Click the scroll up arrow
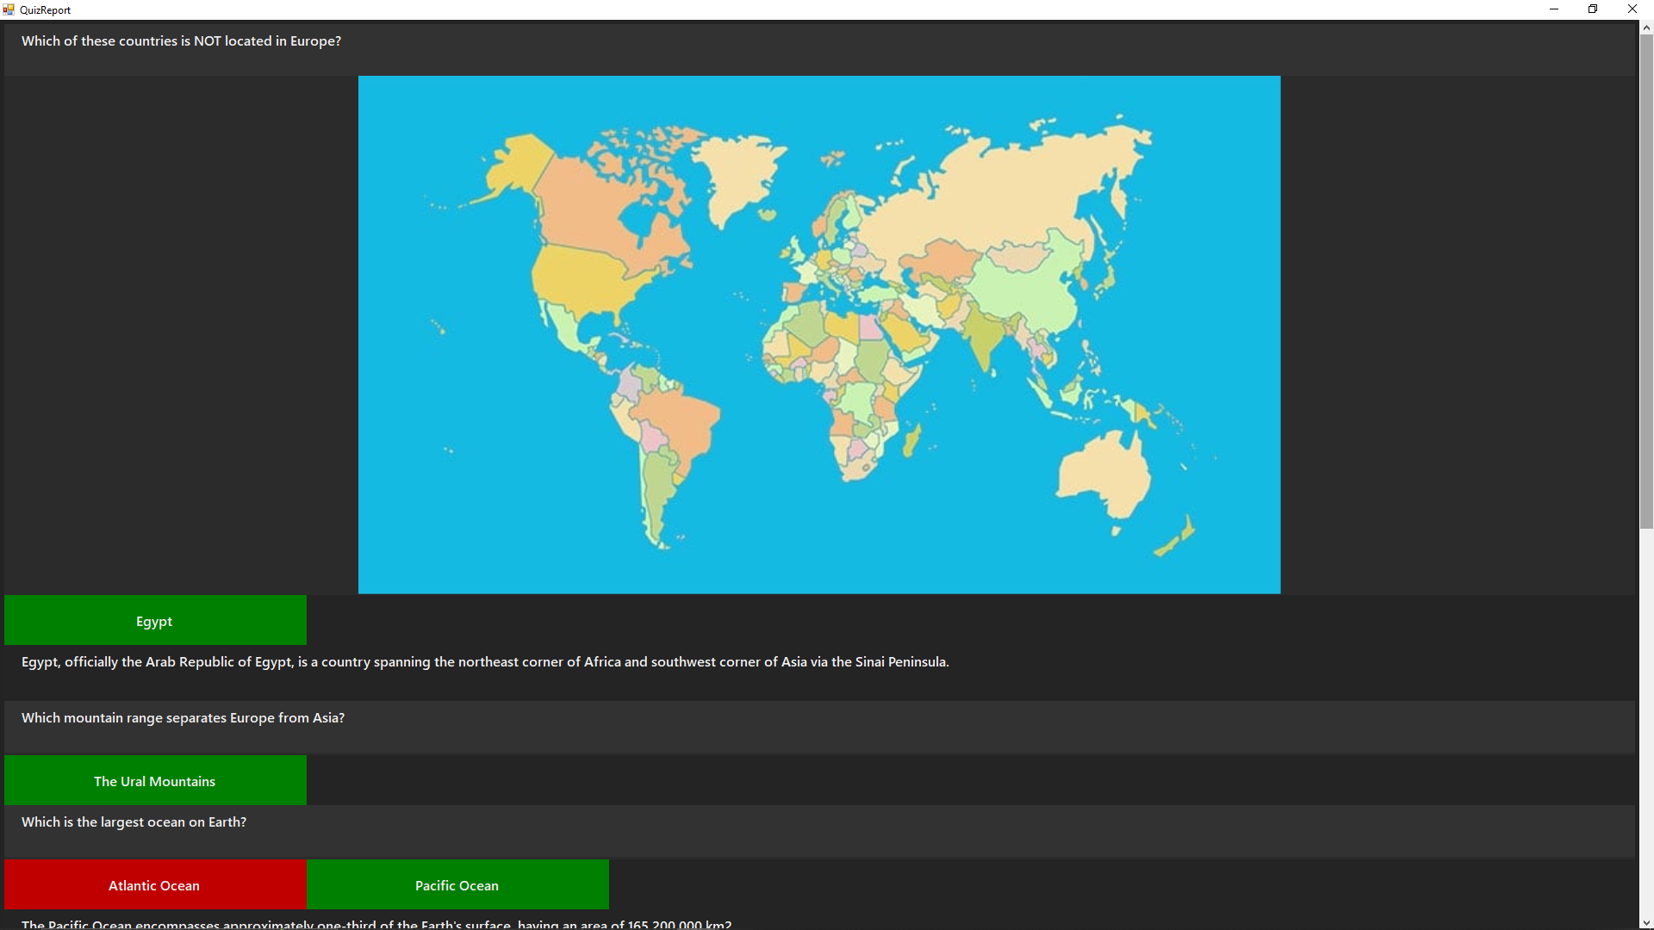Screen dimensions: 1654x930 coord(1646,28)
